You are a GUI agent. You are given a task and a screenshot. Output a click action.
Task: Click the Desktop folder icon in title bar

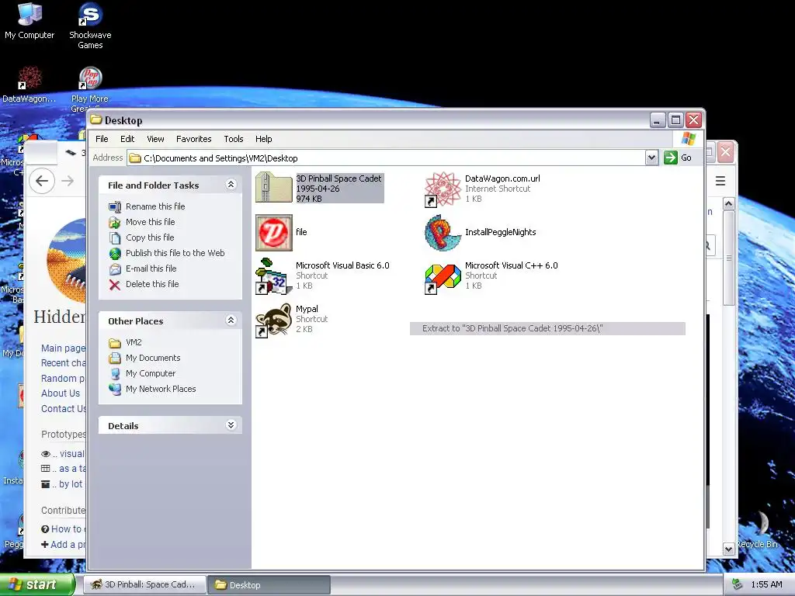[95, 120]
